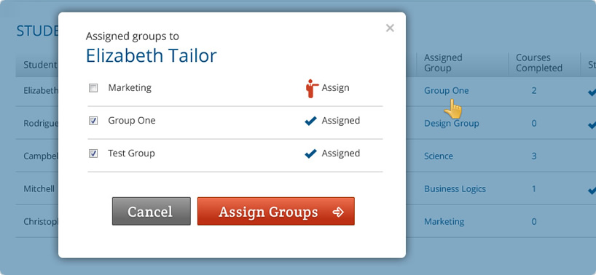
Task: Open the Marketing link in Assigned Group column
Action: click(444, 221)
